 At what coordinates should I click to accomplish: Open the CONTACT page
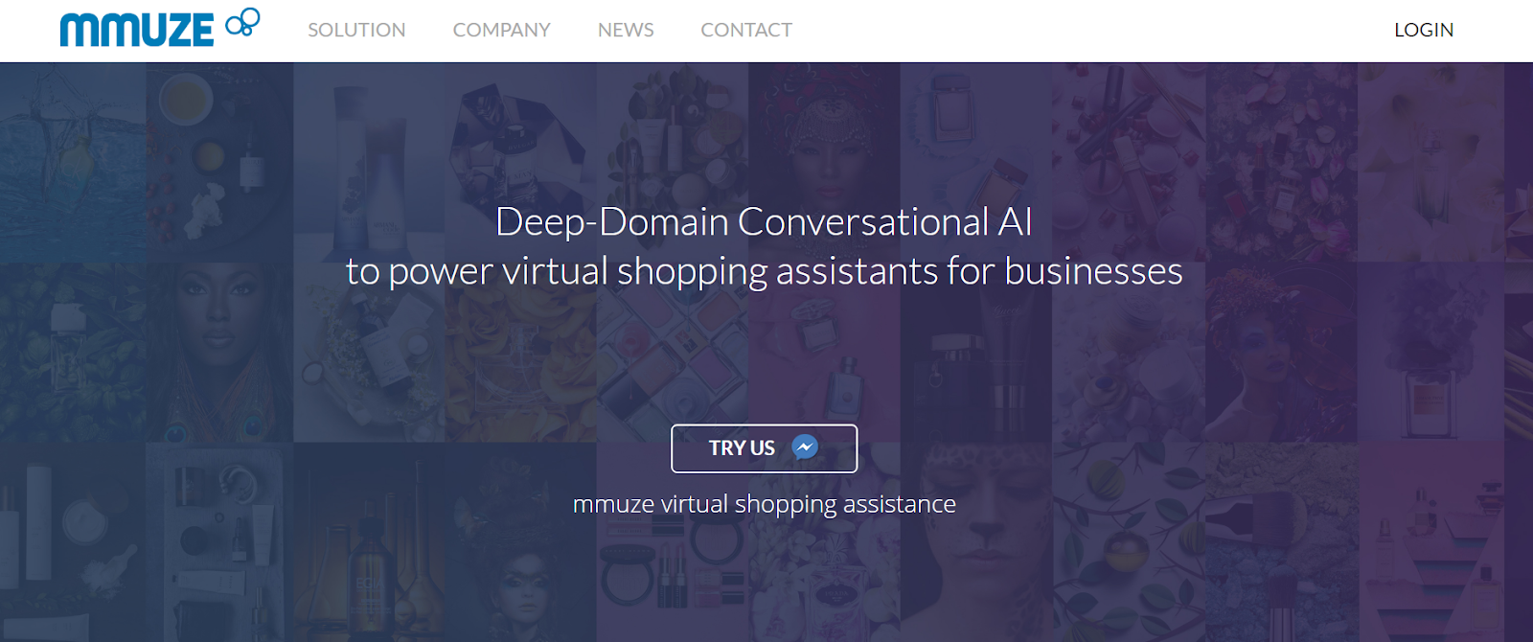point(746,30)
